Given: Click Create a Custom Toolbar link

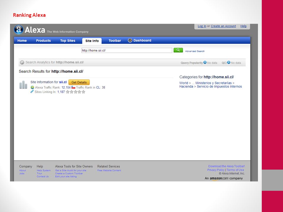Looking at the screenshot, I should click(x=69, y=173).
